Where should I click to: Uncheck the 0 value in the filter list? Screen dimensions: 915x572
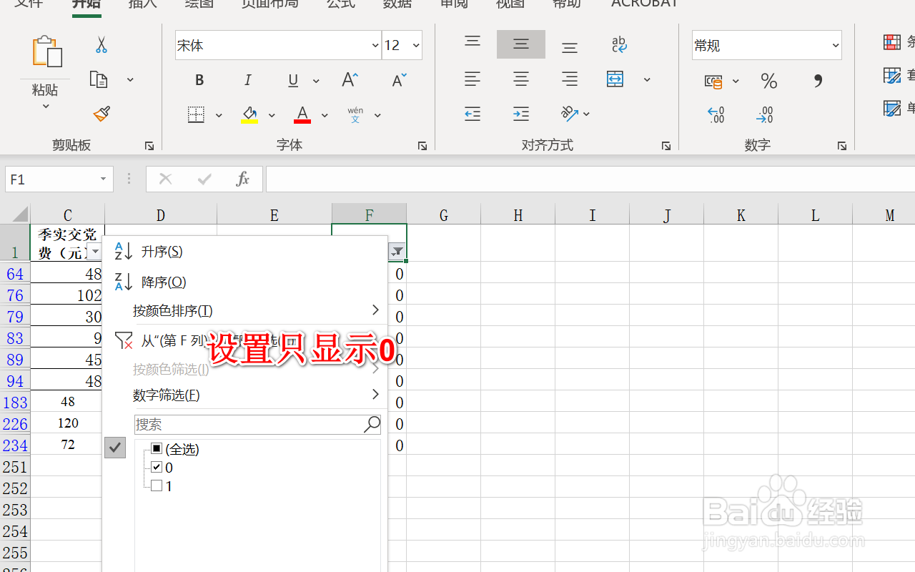[157, 466]
